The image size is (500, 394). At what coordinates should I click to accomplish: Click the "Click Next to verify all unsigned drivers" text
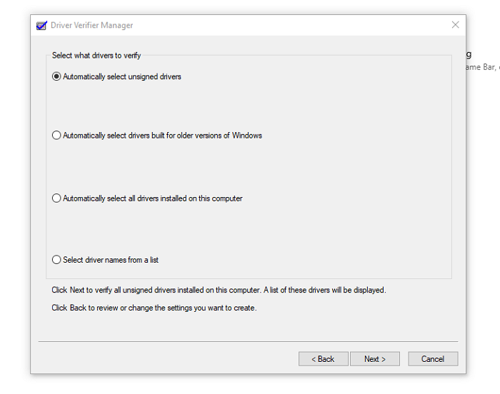tap(218, 290)
